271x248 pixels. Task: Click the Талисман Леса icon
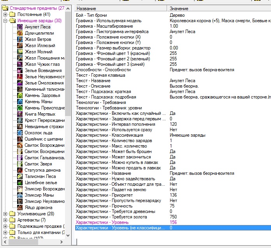(20, 176)
